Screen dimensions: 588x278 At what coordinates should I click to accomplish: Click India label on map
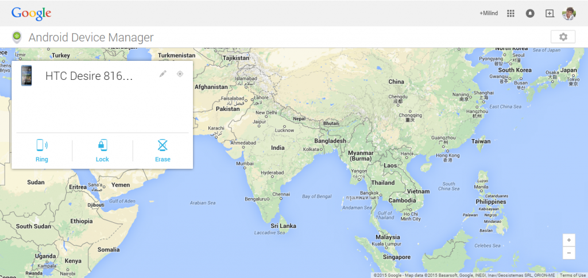click(278, 148)
